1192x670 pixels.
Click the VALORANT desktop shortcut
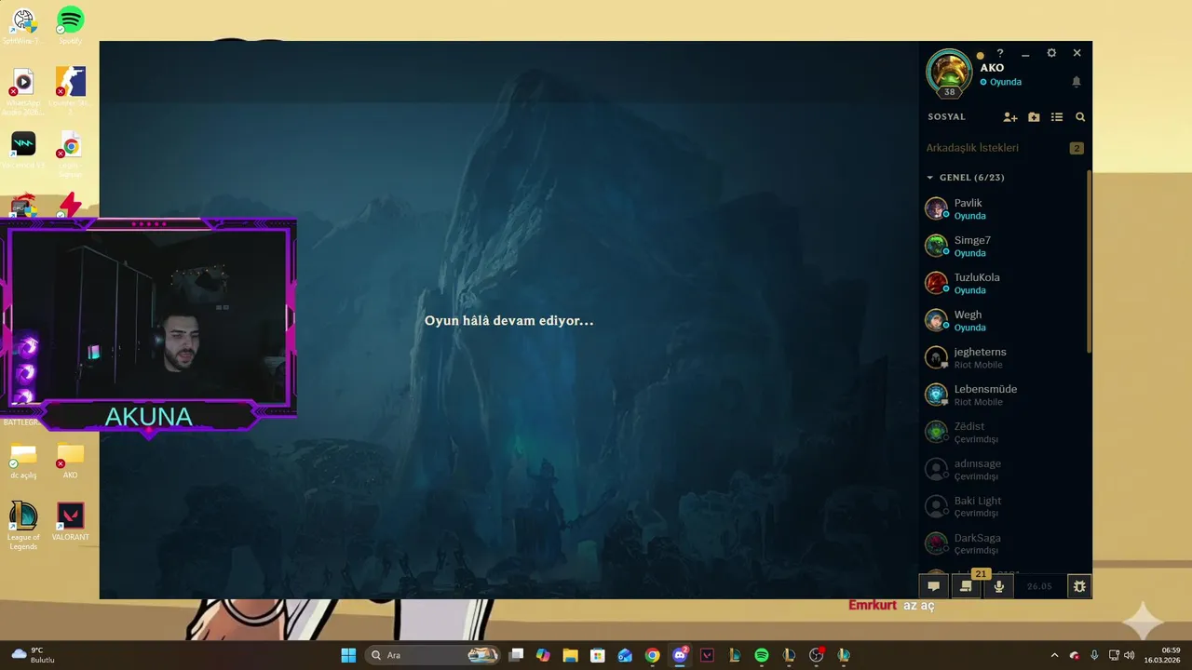pyautogui.click(x=70, y=522)
